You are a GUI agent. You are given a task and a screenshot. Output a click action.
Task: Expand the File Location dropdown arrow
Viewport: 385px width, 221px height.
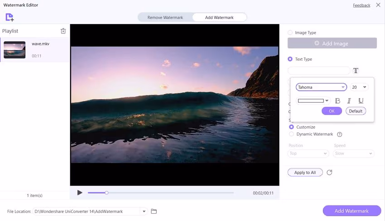(144, 211)
